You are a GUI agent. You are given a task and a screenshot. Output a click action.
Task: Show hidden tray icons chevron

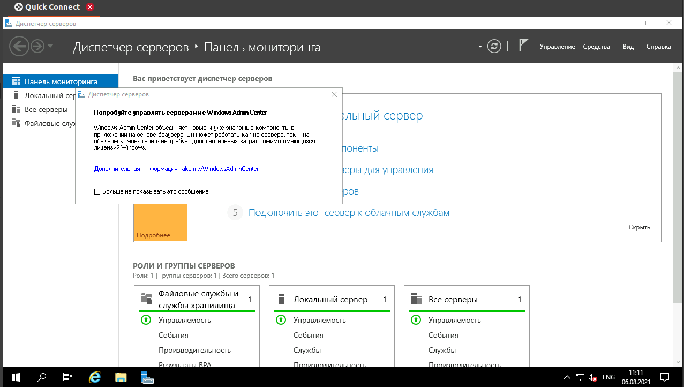(x=567, y=377)
